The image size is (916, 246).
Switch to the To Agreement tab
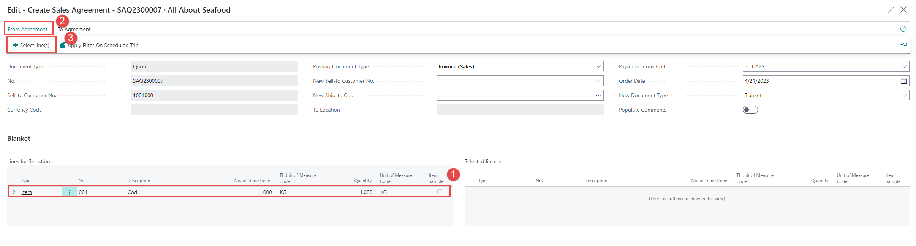point(74,29)
